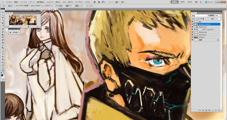Viewport: 227px width, 120px height.
Task: Select the Hand tool
Action: pos(3,68)
